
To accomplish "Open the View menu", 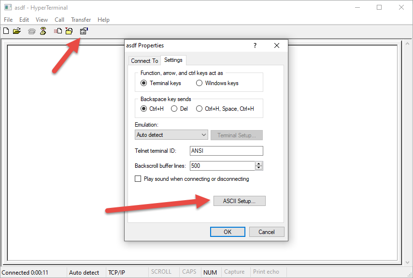I will pos(42,20).
